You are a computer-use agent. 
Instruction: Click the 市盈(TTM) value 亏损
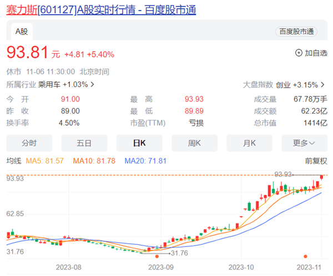pos(196,123)
